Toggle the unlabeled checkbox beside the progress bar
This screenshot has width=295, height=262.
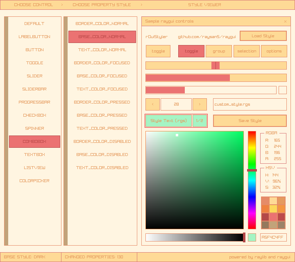coord(282,90)
